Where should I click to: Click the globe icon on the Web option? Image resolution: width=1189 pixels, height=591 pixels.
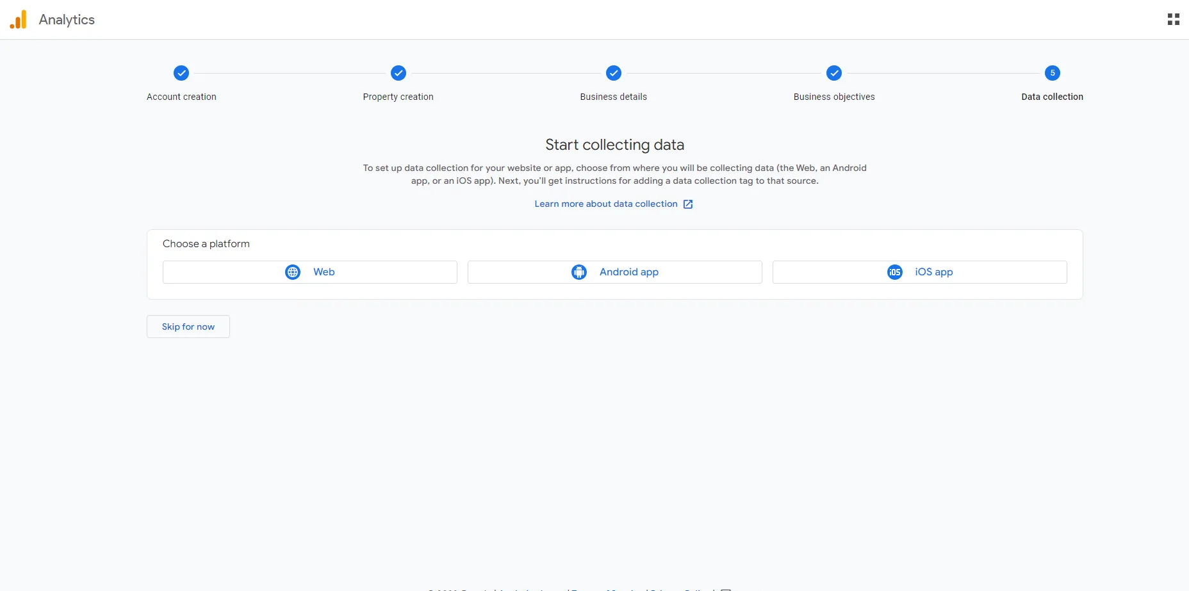[293, 271]
